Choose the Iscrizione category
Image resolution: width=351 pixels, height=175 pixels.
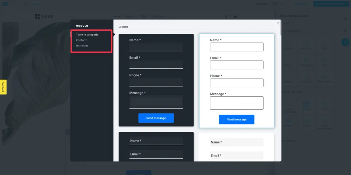pyautogui.click(x=82, y=45)
